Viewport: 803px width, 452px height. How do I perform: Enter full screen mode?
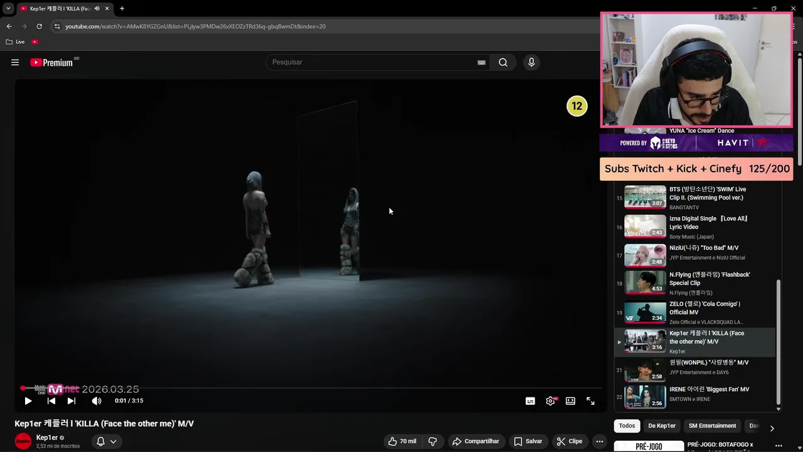(x=590, y=401)
